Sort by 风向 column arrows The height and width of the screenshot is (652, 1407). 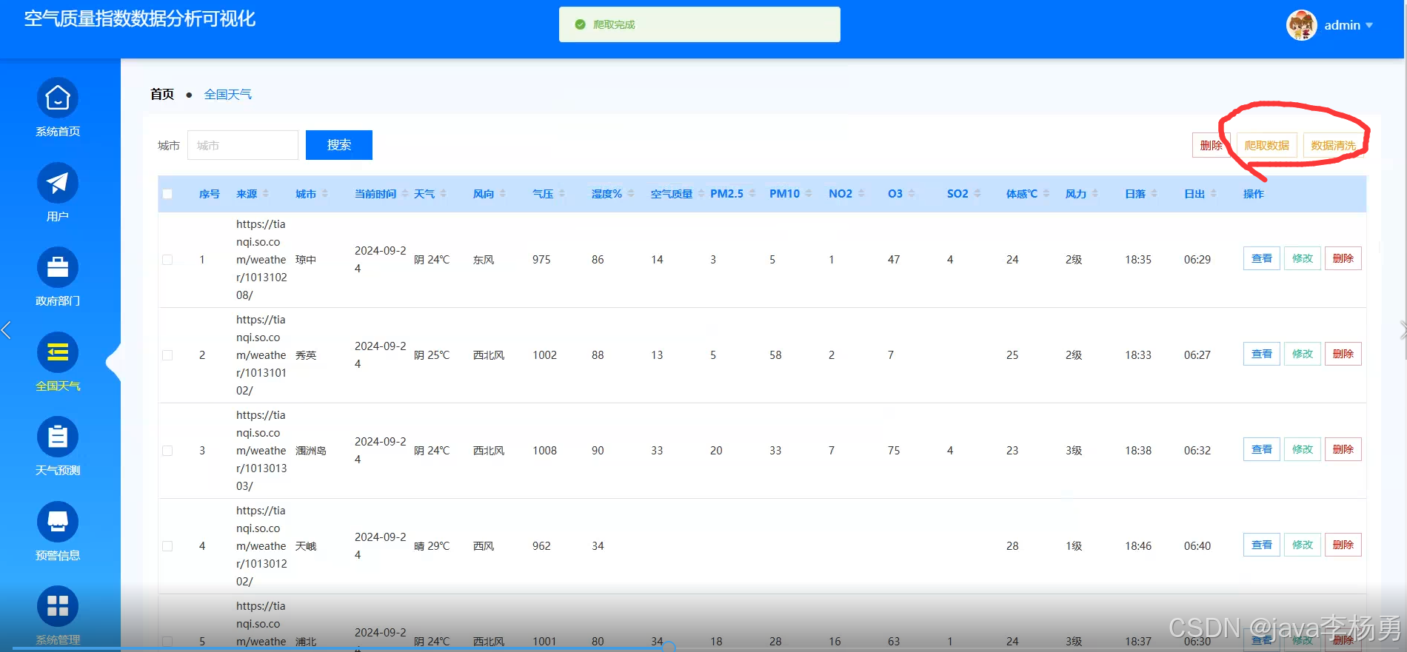502,194
